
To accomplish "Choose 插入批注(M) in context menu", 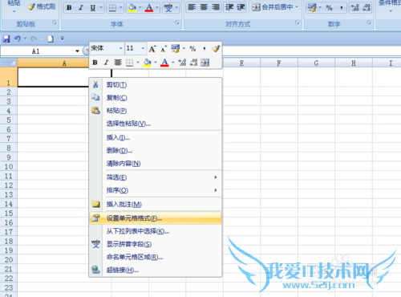I will point(156,204).
